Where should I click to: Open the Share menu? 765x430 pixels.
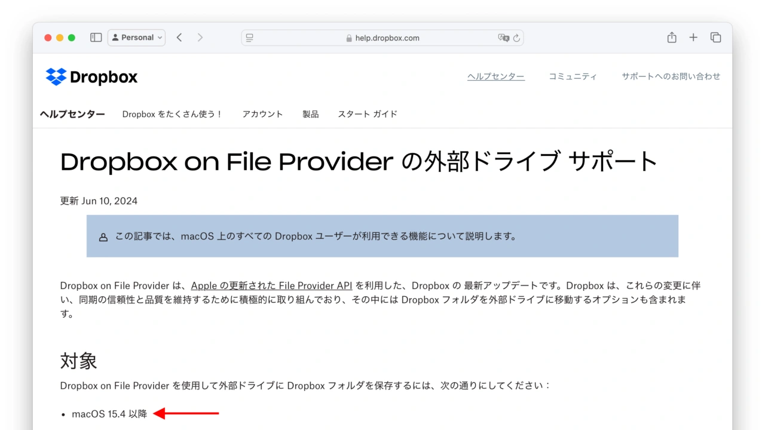coord(672,38)
